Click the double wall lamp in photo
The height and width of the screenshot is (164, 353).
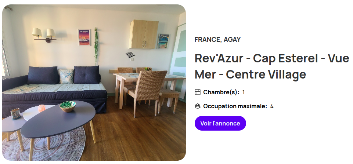pos(44,35)
